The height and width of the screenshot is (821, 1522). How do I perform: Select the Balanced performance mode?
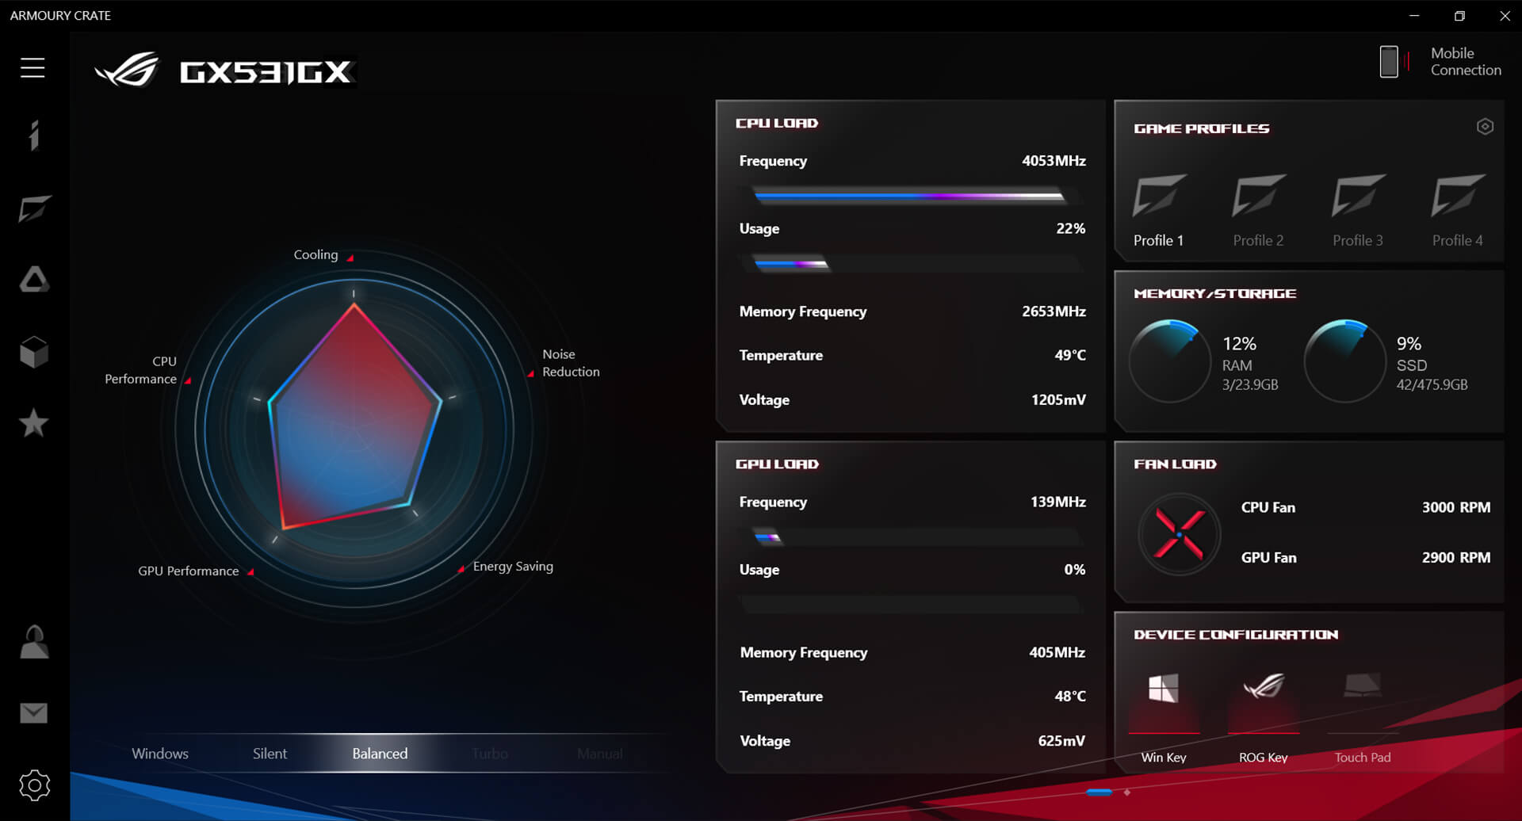(x=380, y=754)
